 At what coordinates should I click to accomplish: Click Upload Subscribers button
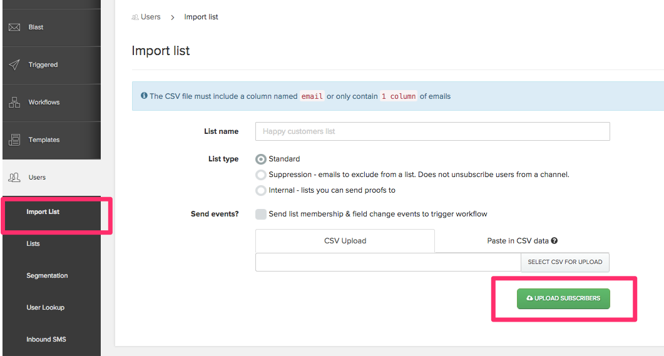point(563,298)
